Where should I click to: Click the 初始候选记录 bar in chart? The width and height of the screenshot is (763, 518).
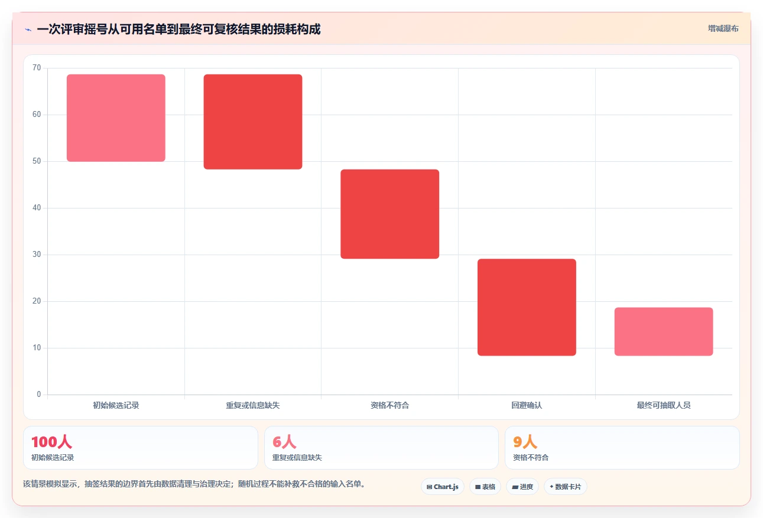click(x=116, y=118)
